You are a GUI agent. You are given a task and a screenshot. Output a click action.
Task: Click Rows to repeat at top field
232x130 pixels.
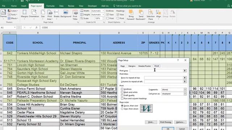tap(163, 78)
